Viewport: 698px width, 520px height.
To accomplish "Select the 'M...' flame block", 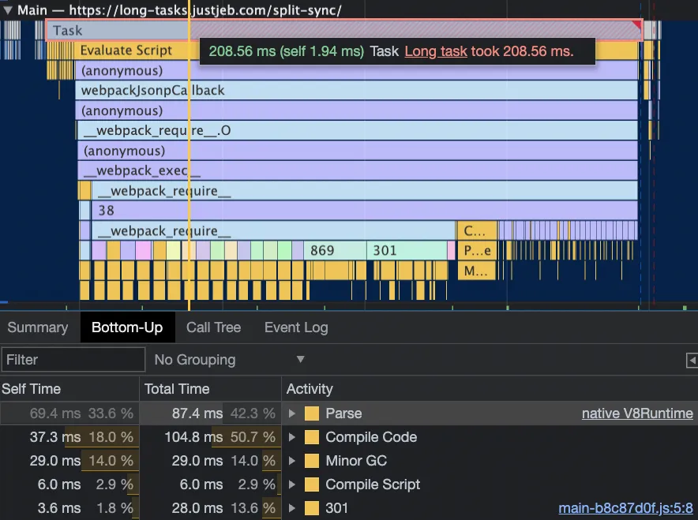I will pos(476,271).
